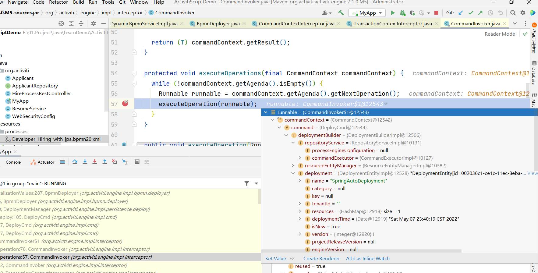Open the Console debug tab
This screenshot has height=273, width=538.
pos(13,162)
